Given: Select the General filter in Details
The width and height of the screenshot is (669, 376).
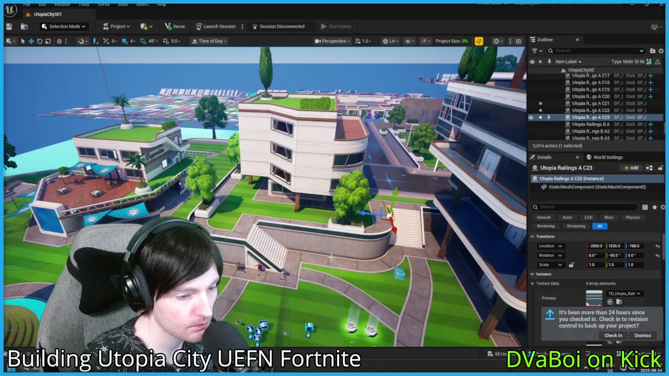Looking at the screenshot, I should click(x=544, y=217).
